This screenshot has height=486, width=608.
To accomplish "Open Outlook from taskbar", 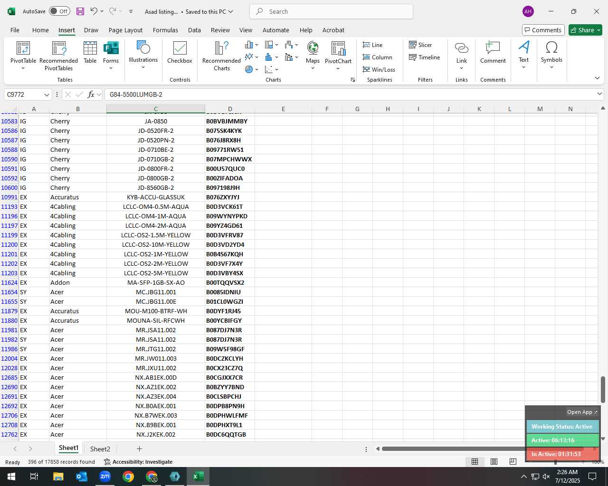I will (81, 477).
